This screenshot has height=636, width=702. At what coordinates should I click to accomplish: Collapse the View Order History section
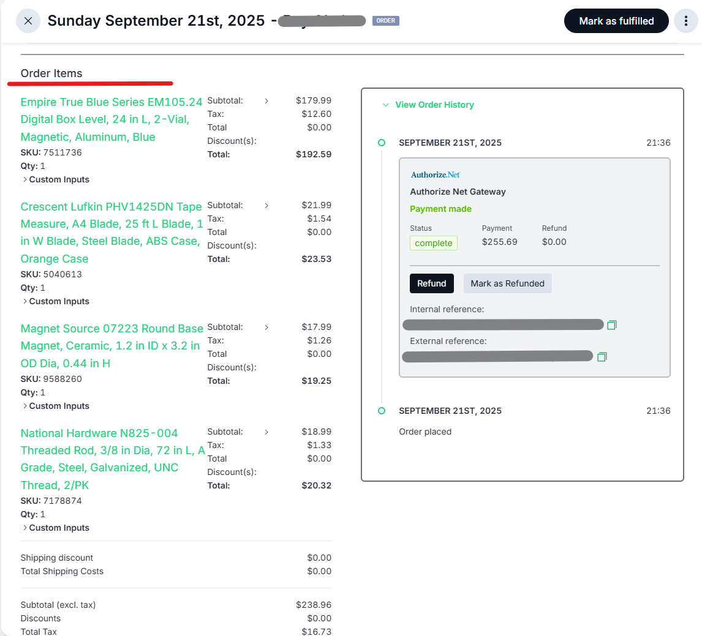point(428,105)
